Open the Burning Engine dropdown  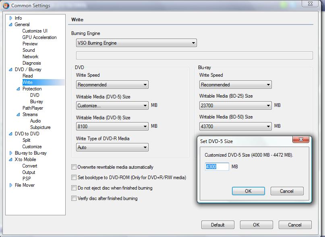pyautogui.click(x=137, y=43)
